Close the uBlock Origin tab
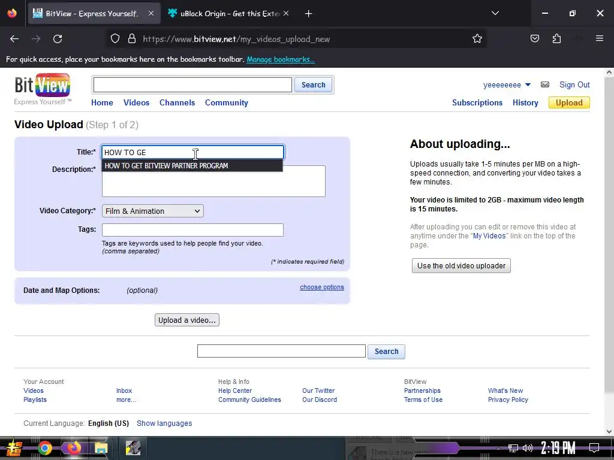This screenshot has height=460, width=614. click(x=286, y=13)
